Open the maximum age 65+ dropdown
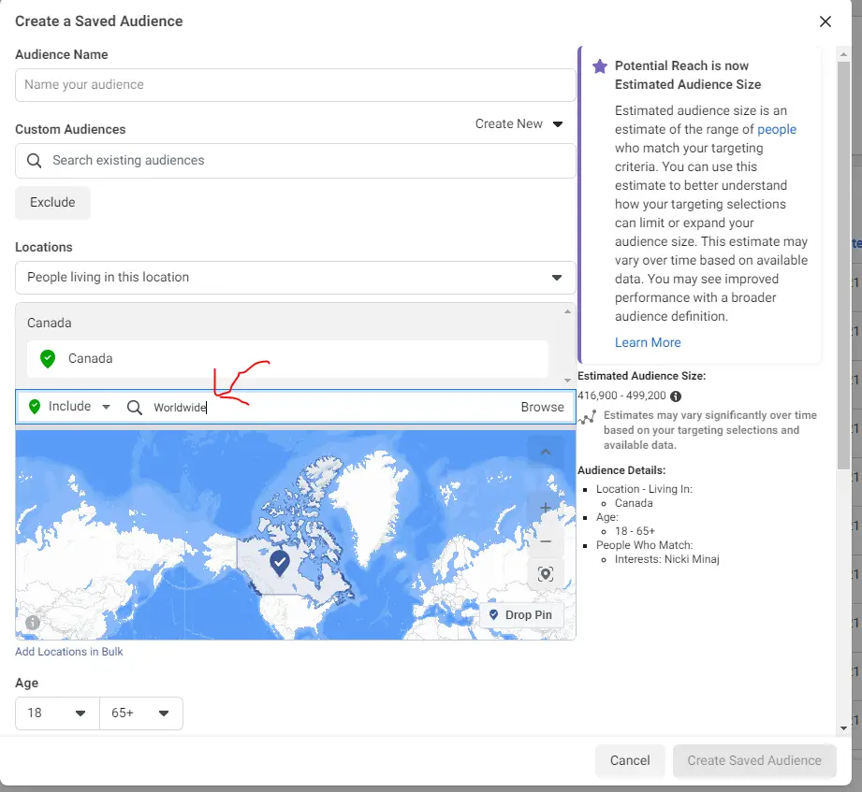Viewport: 862px width, 792px height. pos(141,713)
